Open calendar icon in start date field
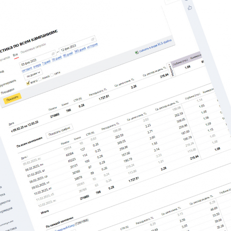231x231 pixels. click(x=53, y=54)
